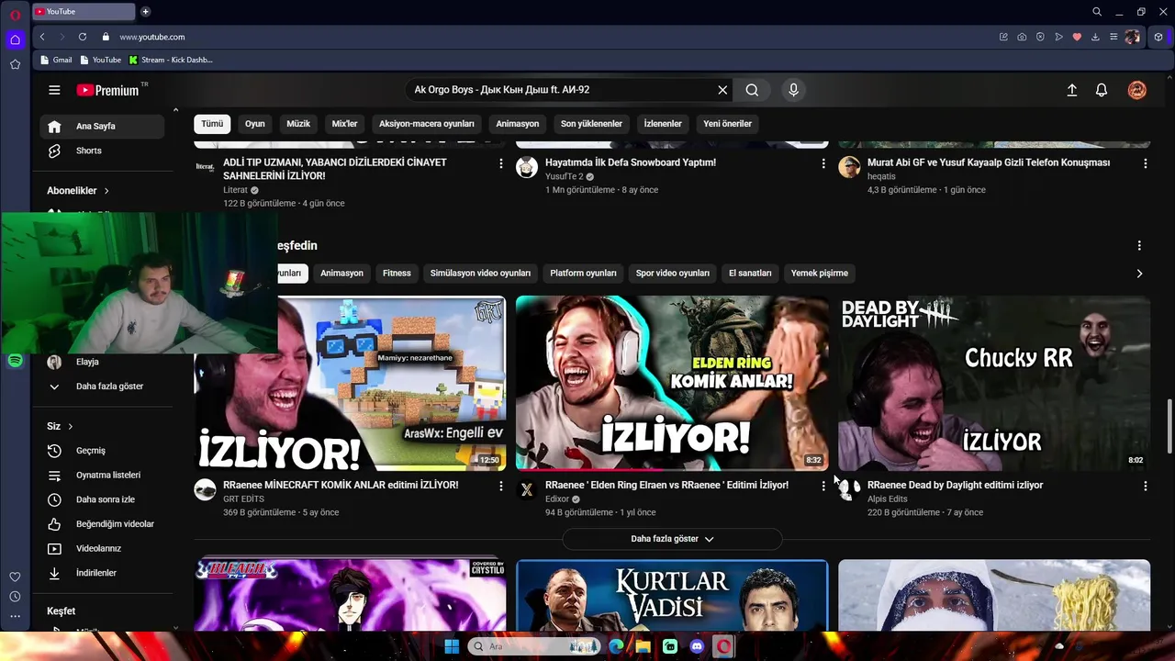Open Oynatma listeleri
Screen dimensions: 1175x661
tap(102, 475)
